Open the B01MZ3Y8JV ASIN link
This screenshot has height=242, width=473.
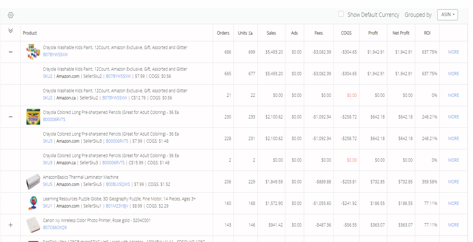point(117,206)
